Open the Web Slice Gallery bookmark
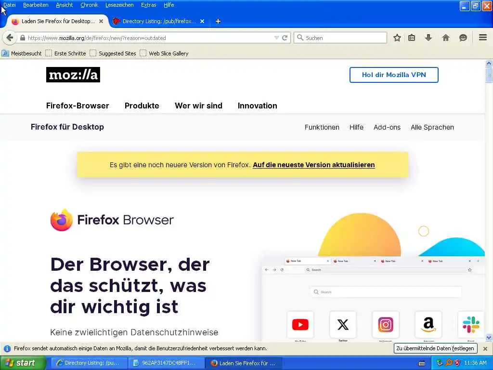493x370 pixels. coord(164,53)
